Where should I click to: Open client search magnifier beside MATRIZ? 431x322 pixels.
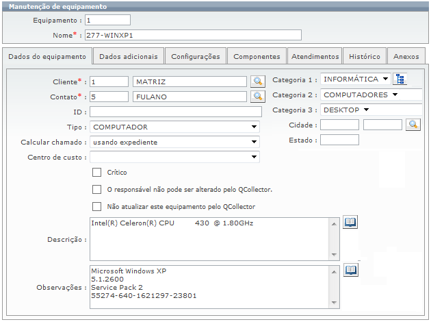click(257, 82)
